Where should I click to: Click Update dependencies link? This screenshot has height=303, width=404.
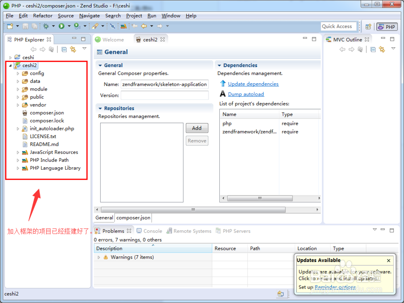pyautogui.click(x=253, y=84)
